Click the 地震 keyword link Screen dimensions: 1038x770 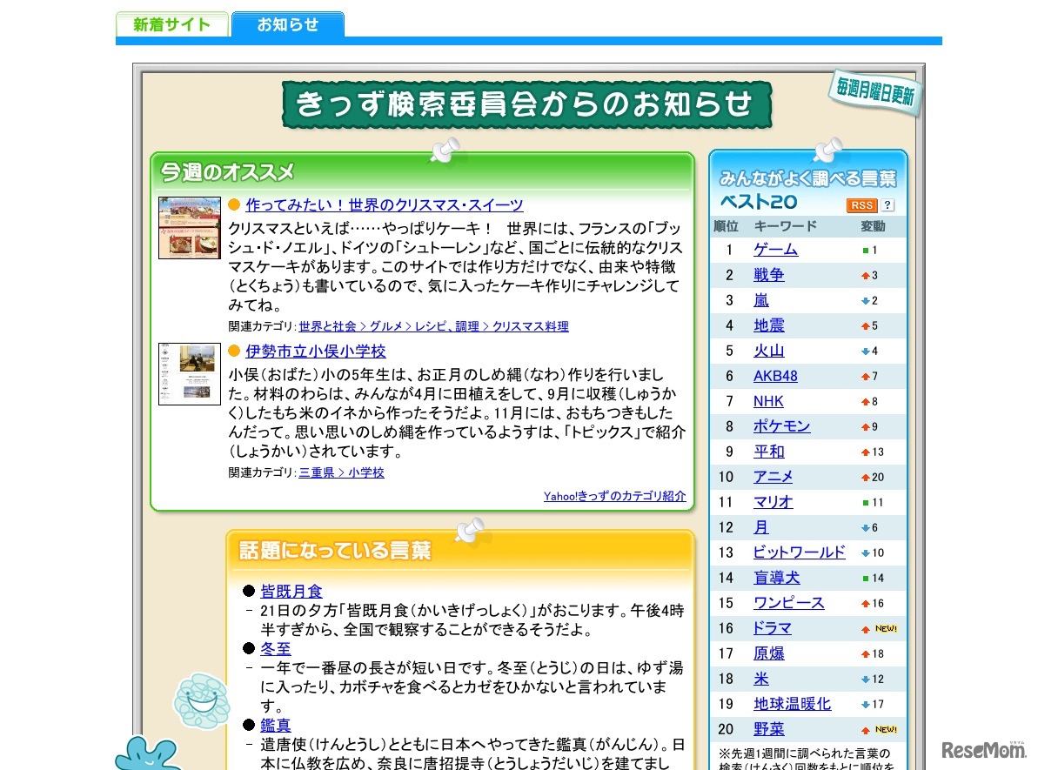(768, 325)
